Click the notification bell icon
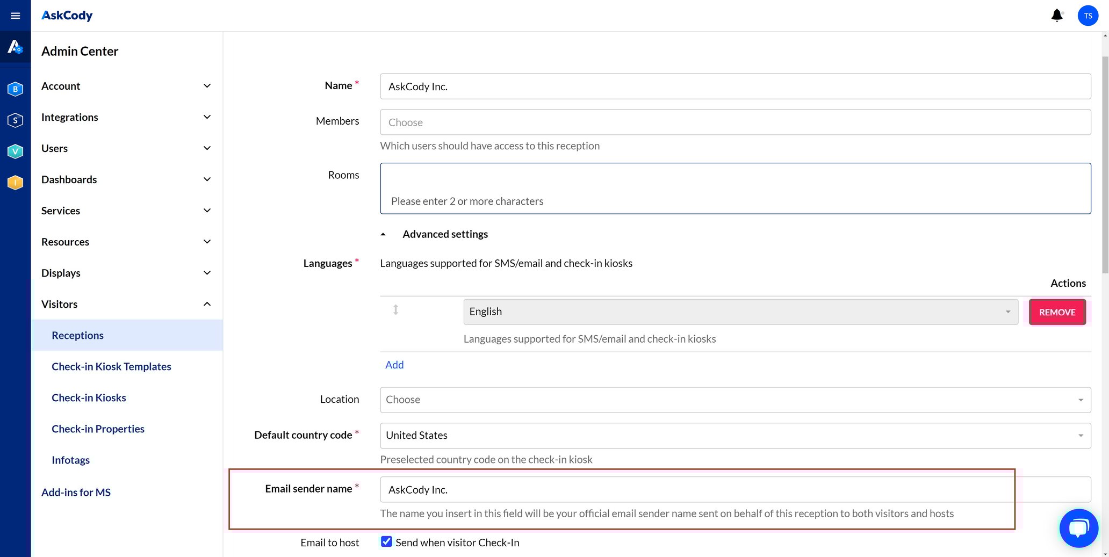Viewport: 1109px width, 557px height. pos(1056,15)
